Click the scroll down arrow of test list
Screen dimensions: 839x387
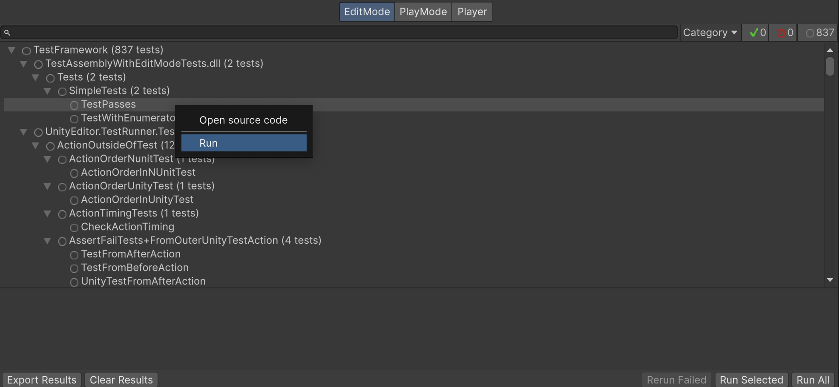click(x=830, y=280)
